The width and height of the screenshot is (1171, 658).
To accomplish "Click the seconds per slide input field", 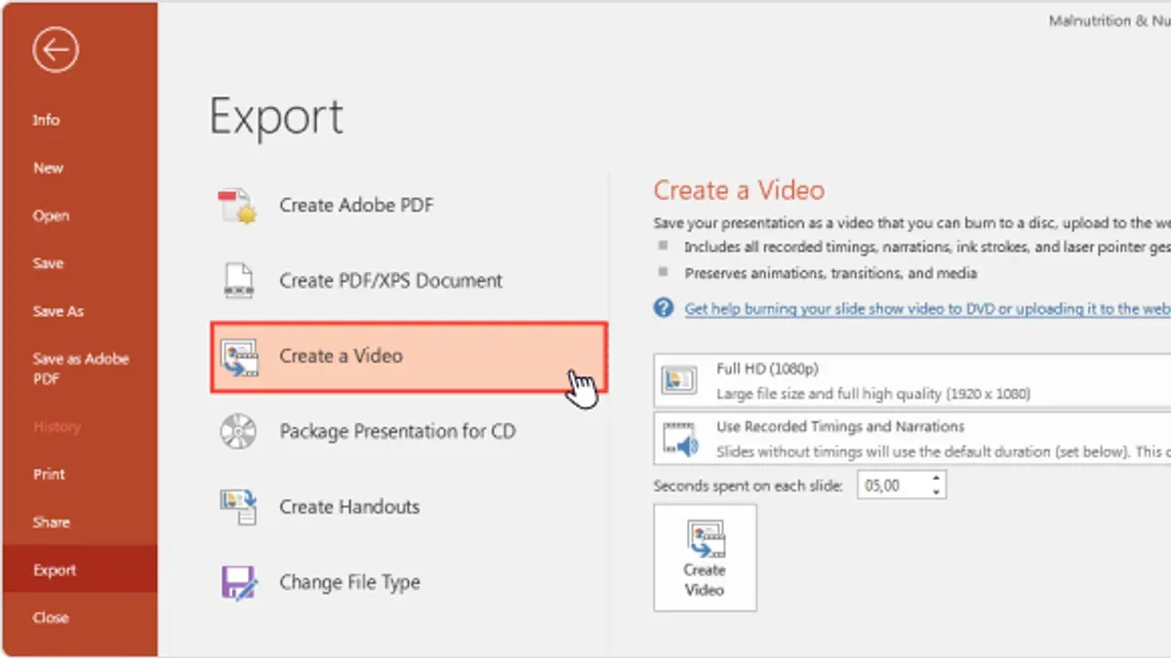I will [892, 484].
